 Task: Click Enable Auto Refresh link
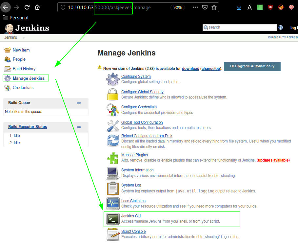click(x=283, y=37)
